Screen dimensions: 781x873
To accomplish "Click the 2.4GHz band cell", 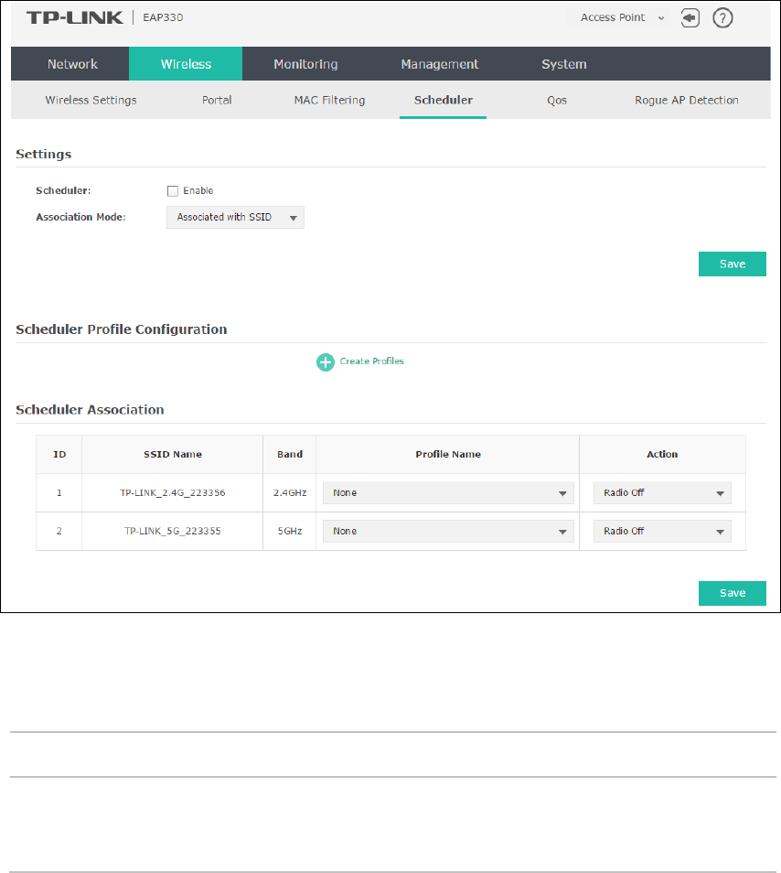I will pyautogui.click(x=290, y=492).
